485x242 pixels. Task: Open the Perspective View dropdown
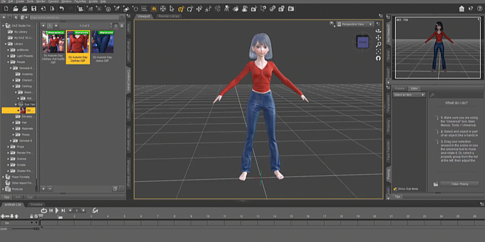[x=355, y=24]
